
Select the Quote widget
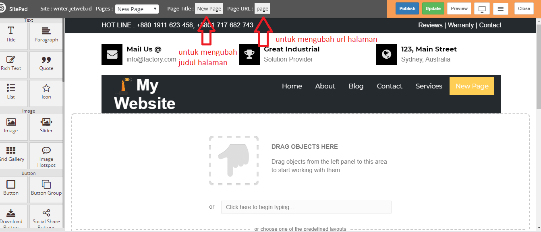[x=46, y=64]
